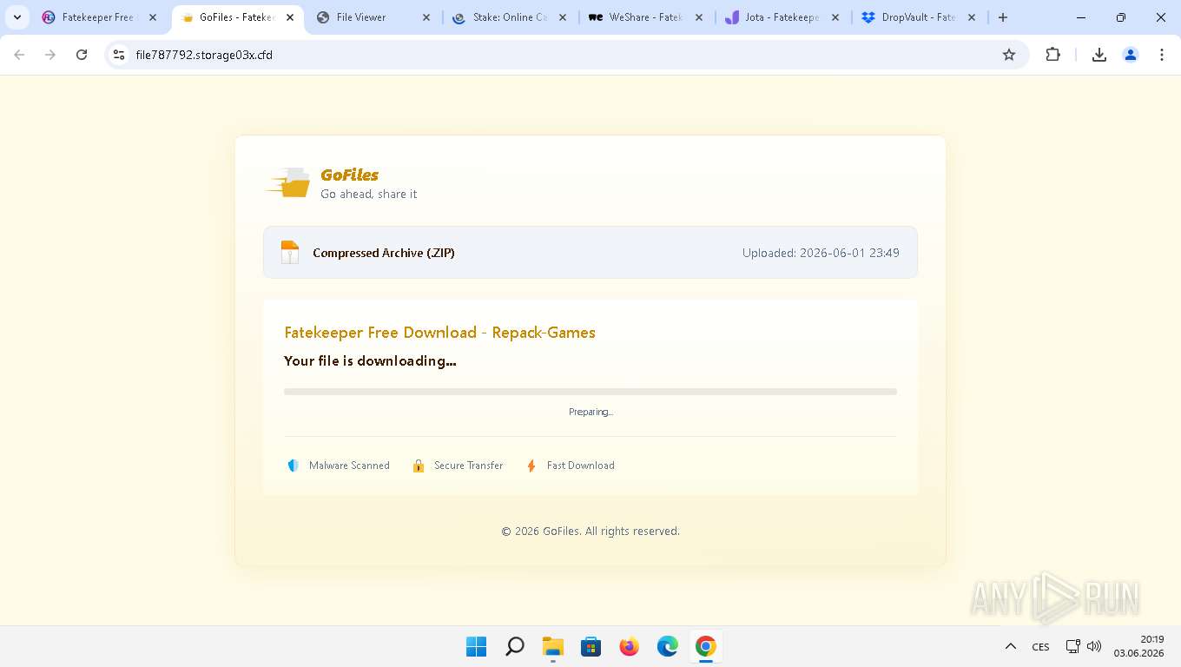
Task: Switch to the File Viewer tab
Action: [373, 17]
